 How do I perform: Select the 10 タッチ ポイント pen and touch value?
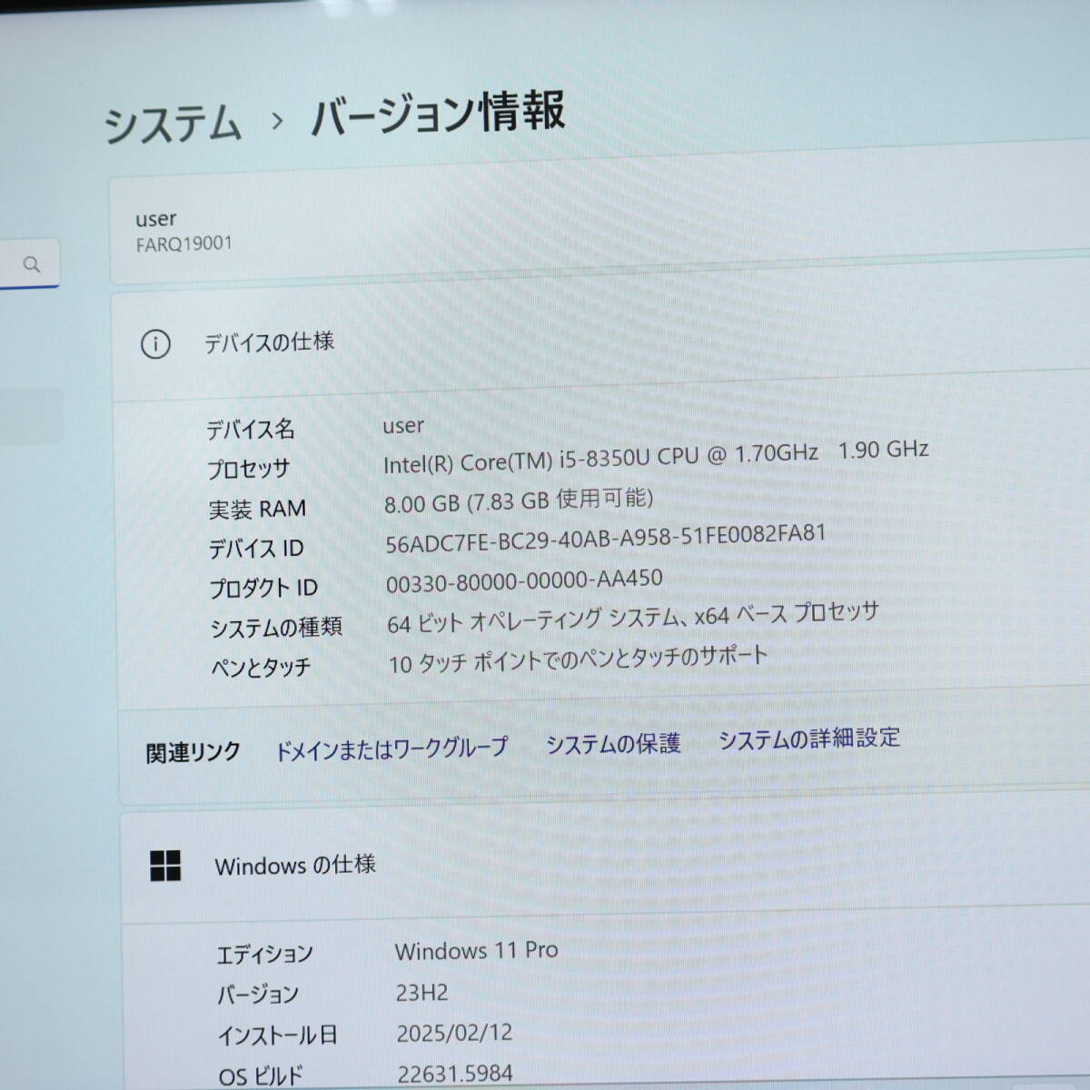[578, 659]
